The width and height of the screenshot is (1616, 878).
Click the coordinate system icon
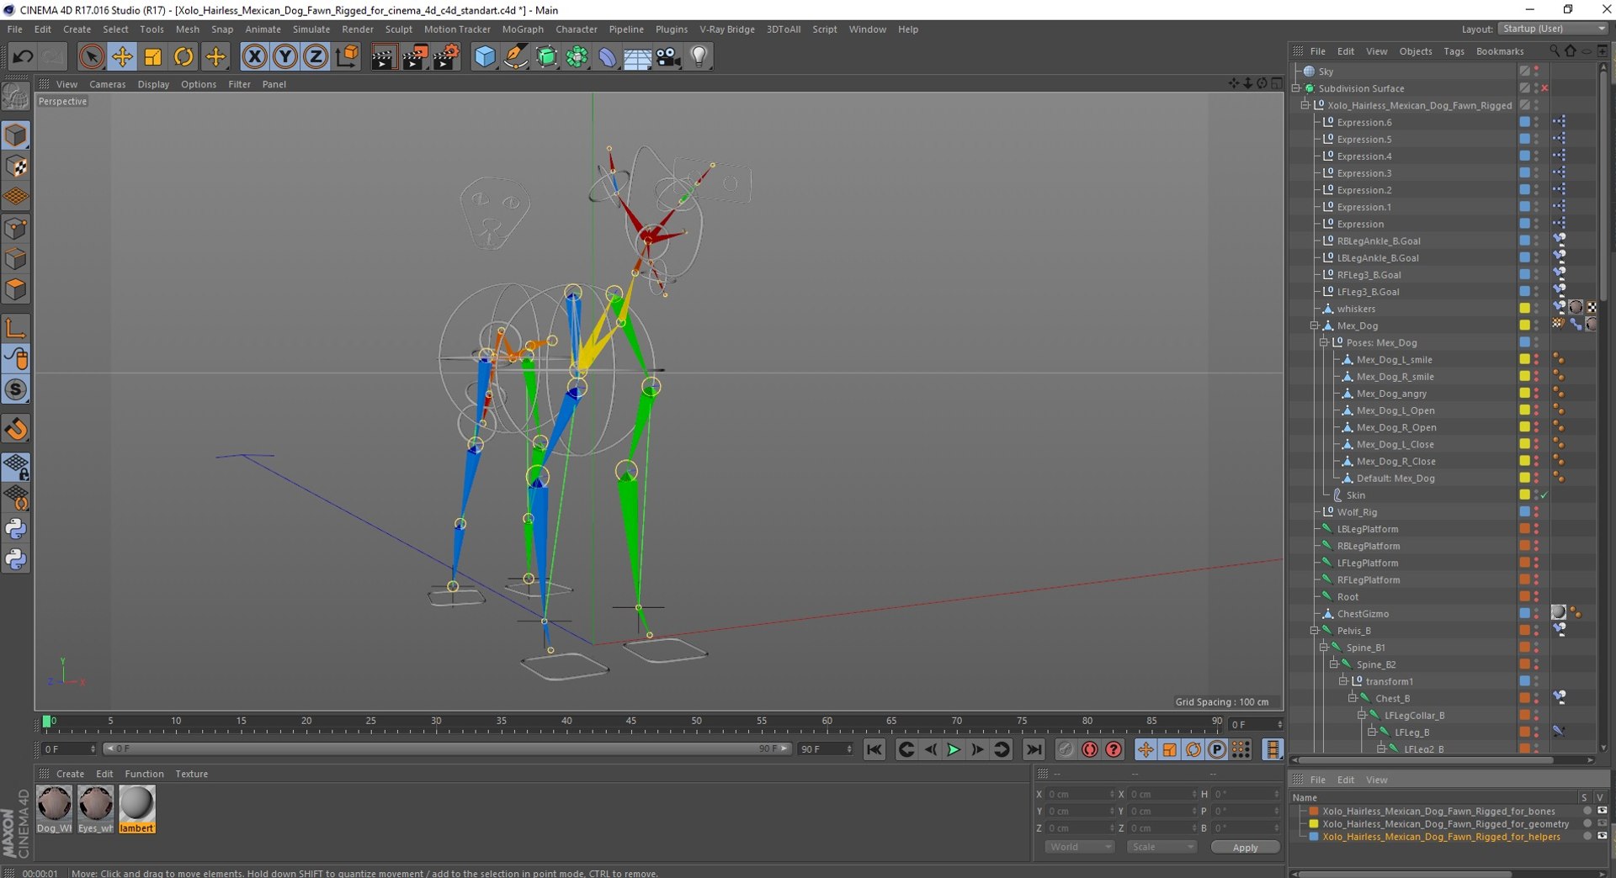347,56
